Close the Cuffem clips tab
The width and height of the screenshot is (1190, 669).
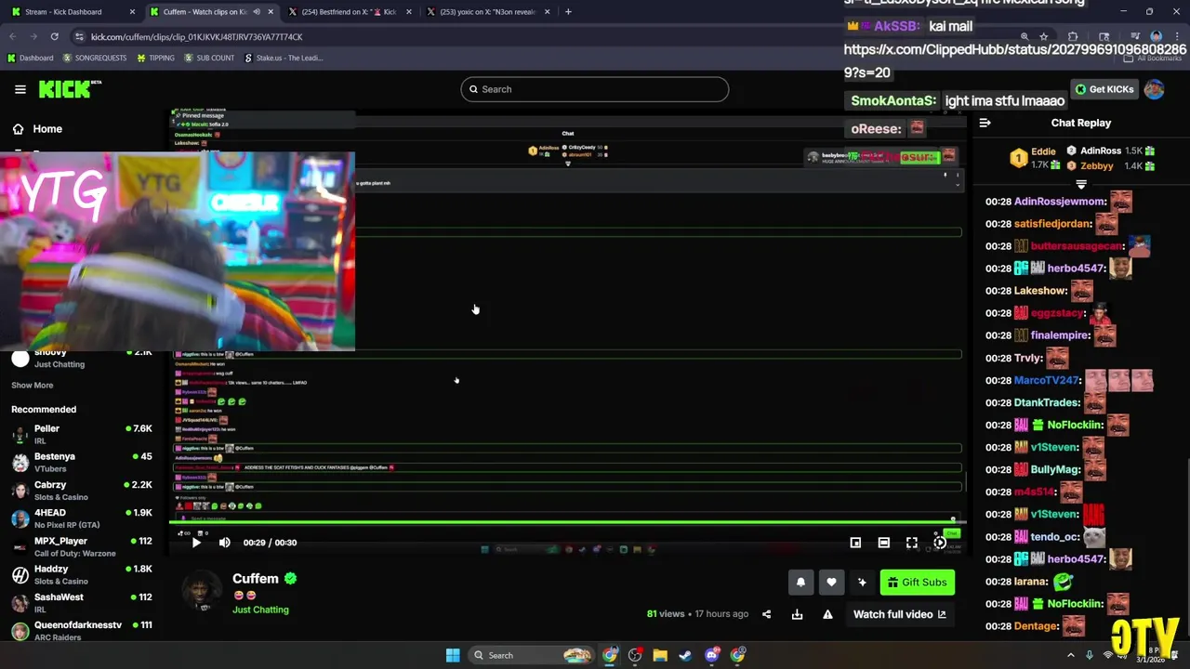pyautogui.click(x=271, y=12)
